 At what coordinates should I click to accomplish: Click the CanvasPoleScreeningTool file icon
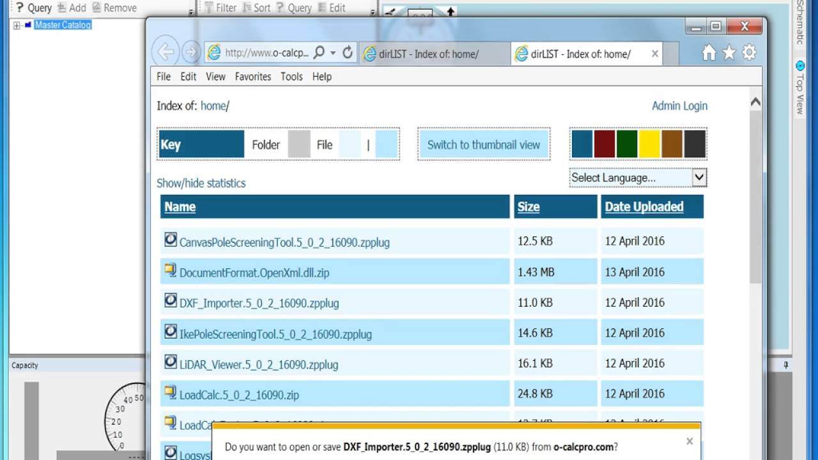point(170,240)
